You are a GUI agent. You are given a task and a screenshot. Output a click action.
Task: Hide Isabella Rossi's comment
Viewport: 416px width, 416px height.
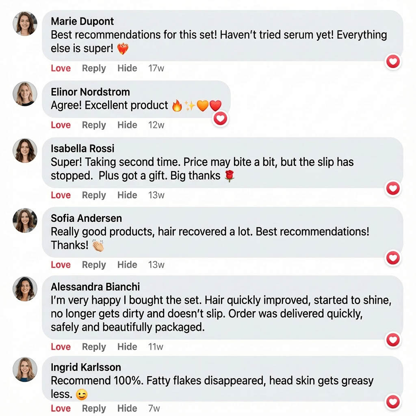pyautogui.click(x=127, y=195)
